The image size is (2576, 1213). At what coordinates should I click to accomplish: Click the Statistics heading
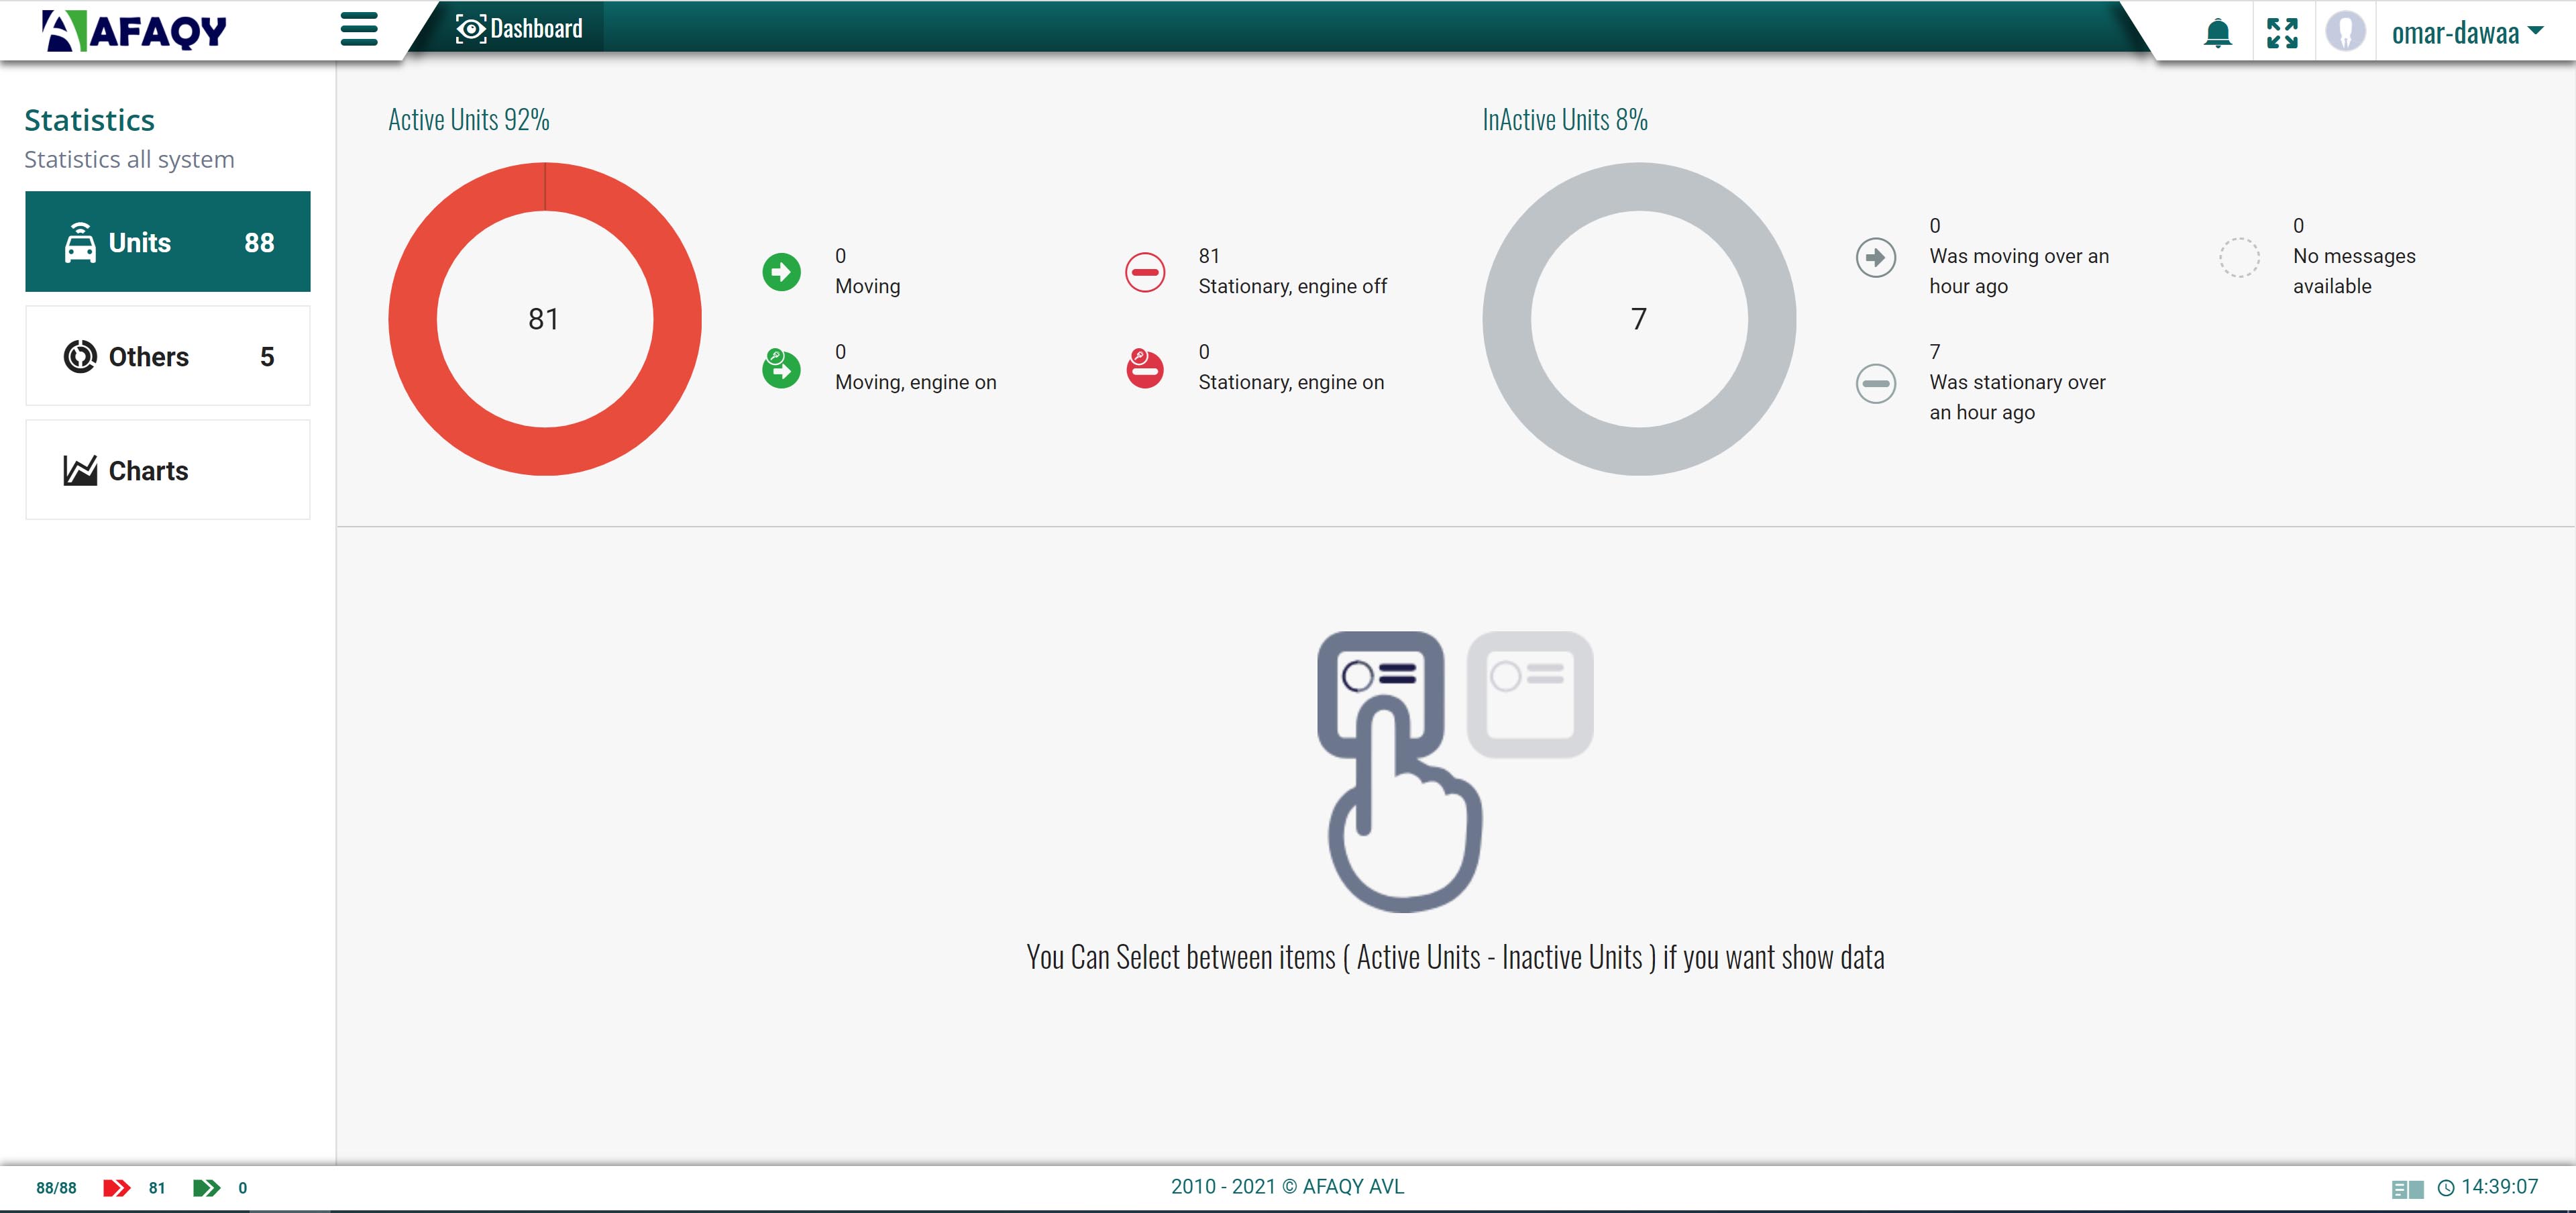[89, 120]
